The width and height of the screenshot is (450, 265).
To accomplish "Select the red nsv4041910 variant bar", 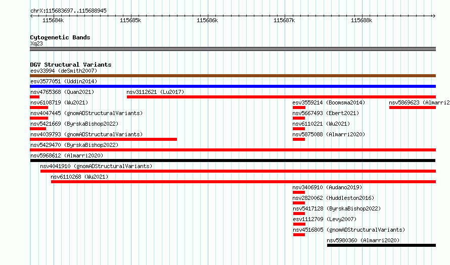I will (x=238, y=171).
